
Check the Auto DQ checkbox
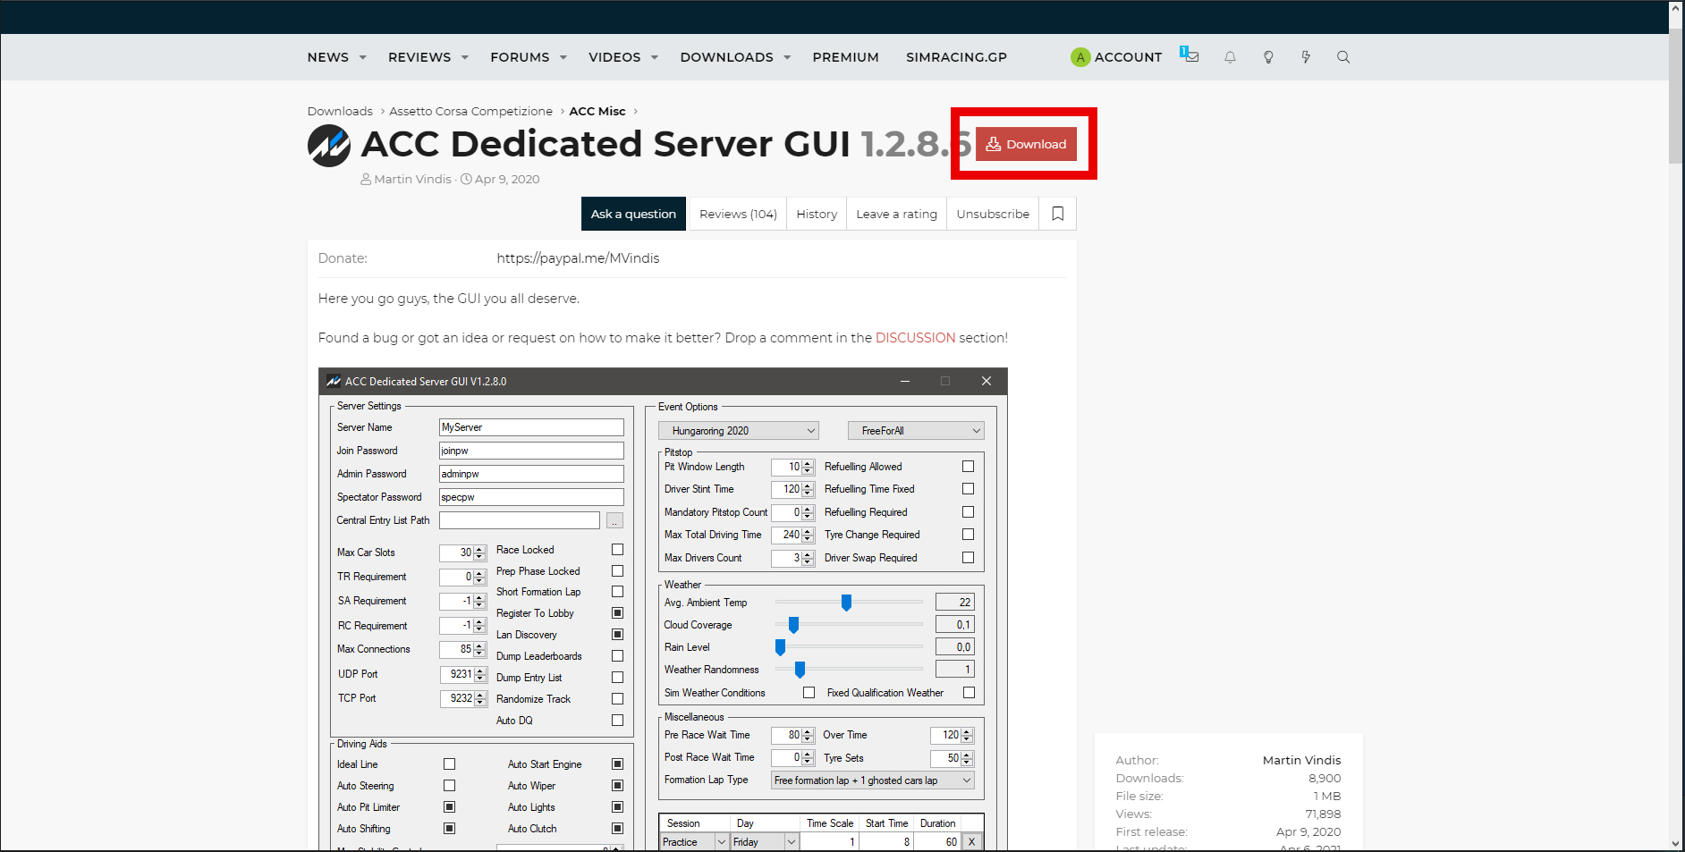[617, 721]
